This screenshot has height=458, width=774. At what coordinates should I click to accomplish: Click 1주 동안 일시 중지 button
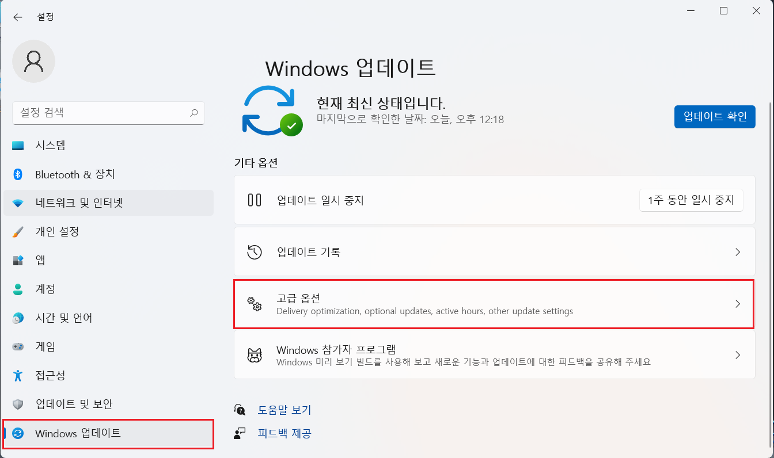point(691,200)
